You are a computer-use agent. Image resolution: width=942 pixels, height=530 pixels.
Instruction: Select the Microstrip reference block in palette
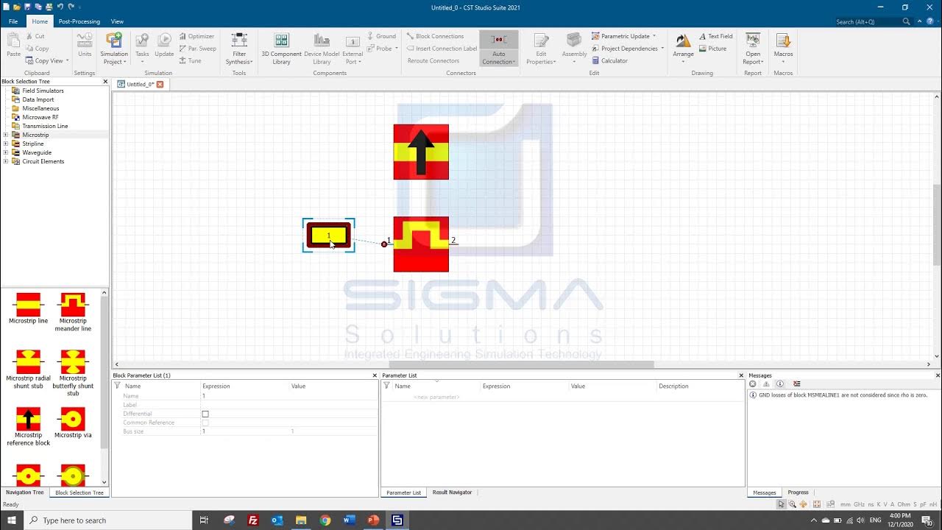28,427
